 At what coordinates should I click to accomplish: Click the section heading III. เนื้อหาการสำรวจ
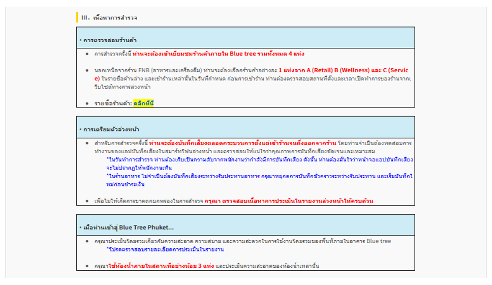[x=109, y=18]
